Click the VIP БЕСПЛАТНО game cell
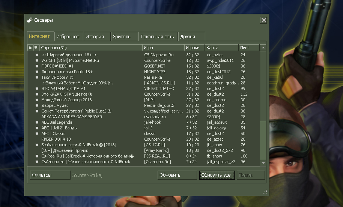The height and width of the screenshot is (207, 343). (159, 88)
